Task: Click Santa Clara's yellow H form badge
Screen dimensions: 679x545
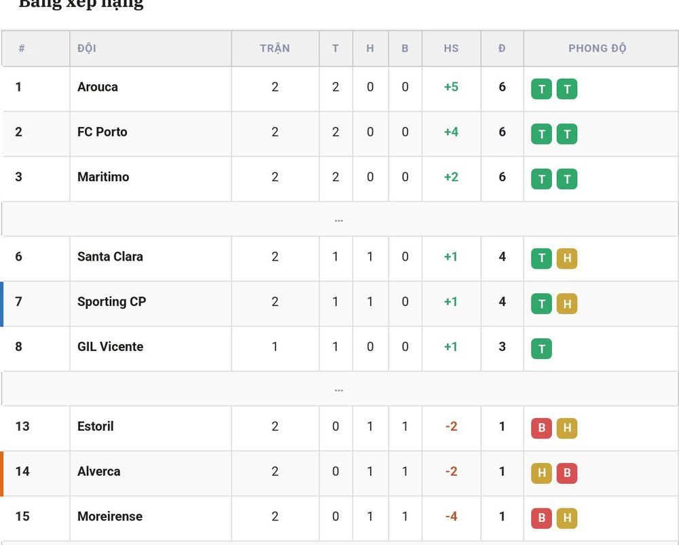Action: click(567, 259)
